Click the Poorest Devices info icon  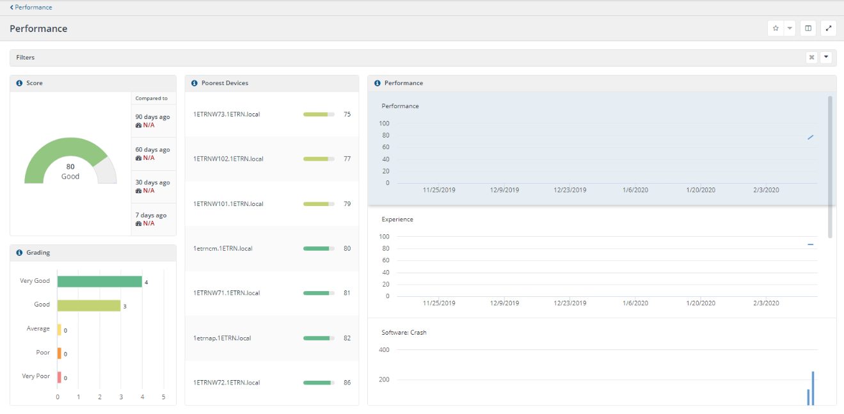pyautogui.click(x=195, y=83)
